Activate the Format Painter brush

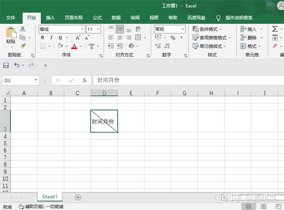coord(23,46)
